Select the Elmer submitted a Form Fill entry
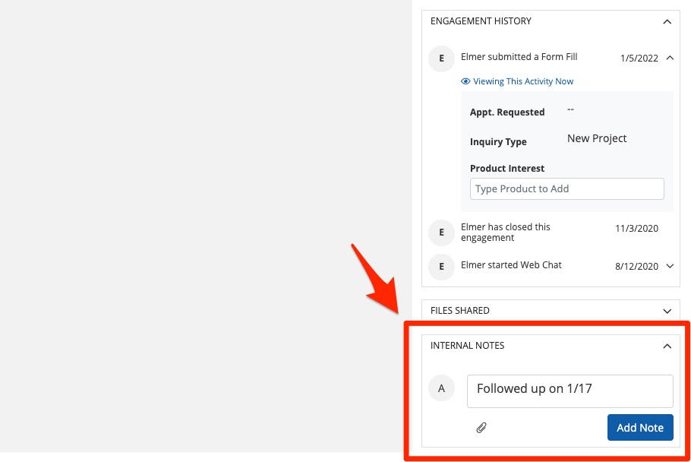Viewport: 691px width, 462px height. click(x=519, y=57)
